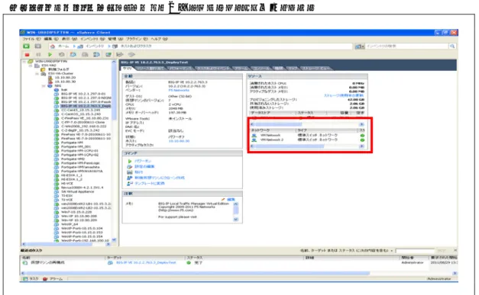Open the ヘルプ menu
479x295 pixels.
pos(159,39)
